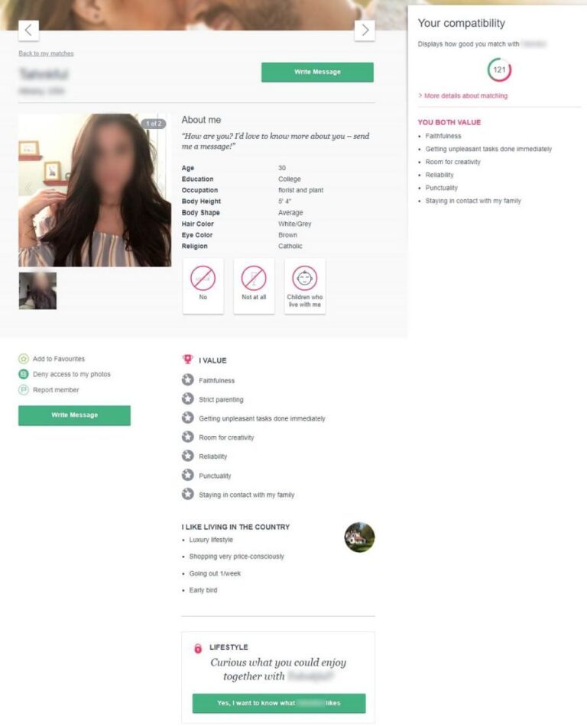Click the star beside Strict parenting

pos(188,399)
